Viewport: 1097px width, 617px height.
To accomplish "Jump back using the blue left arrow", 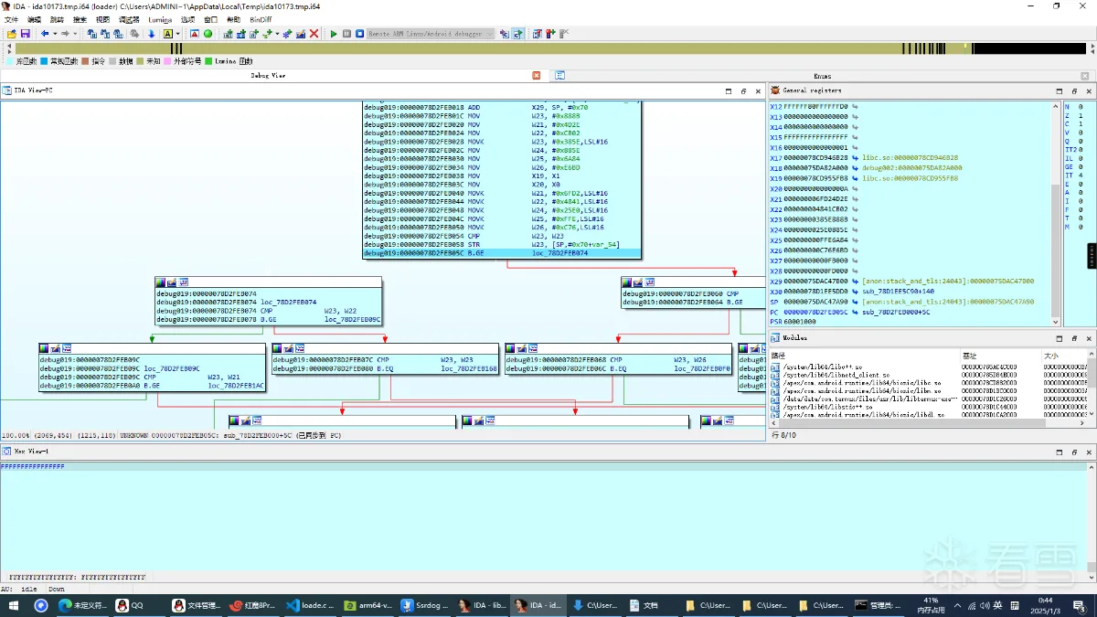I will point(45,33).
